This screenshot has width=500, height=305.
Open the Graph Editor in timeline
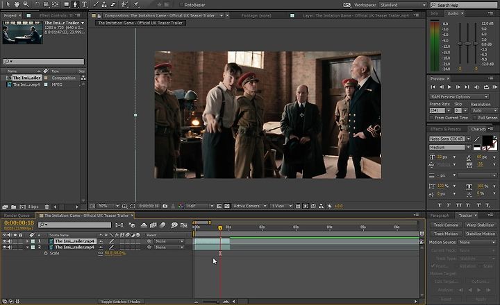pos(183,225)
